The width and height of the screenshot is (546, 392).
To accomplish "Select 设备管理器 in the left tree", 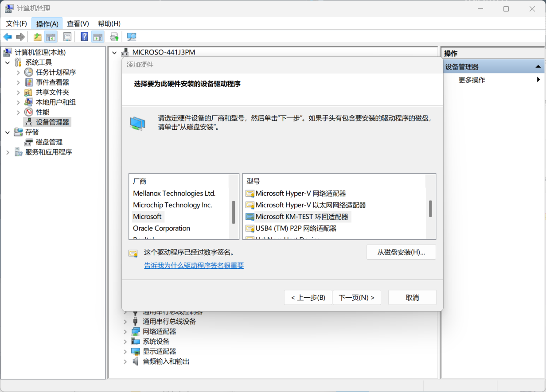I will coord(52,122).
